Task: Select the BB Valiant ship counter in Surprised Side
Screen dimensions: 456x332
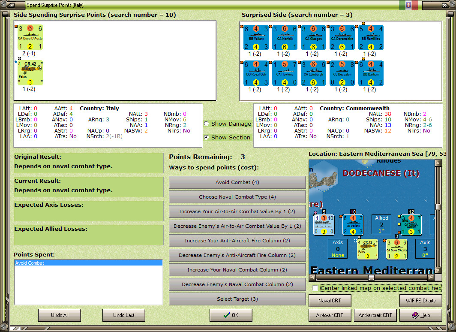Action: point(256,38)
